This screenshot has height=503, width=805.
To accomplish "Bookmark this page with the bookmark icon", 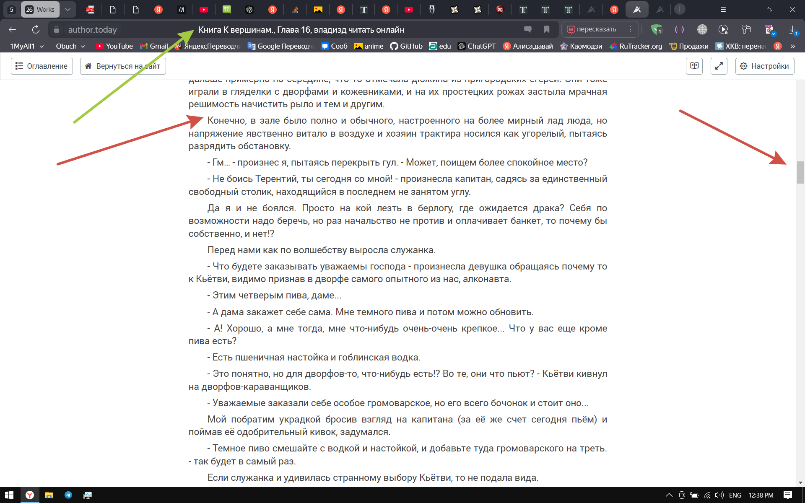I will click(547, 29).
